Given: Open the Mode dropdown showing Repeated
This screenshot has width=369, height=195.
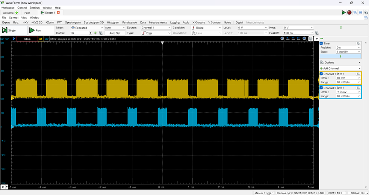Looking at the screenshot, I should pyautogui.click(x=87, y=28).
